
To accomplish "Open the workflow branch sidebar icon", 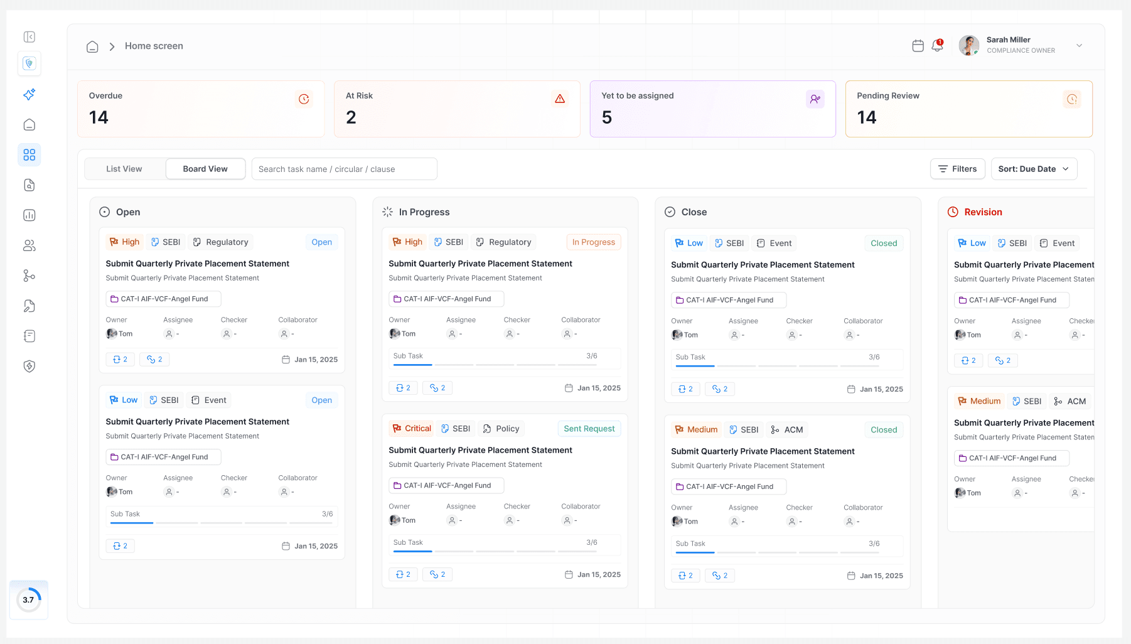I will [29, 276].
